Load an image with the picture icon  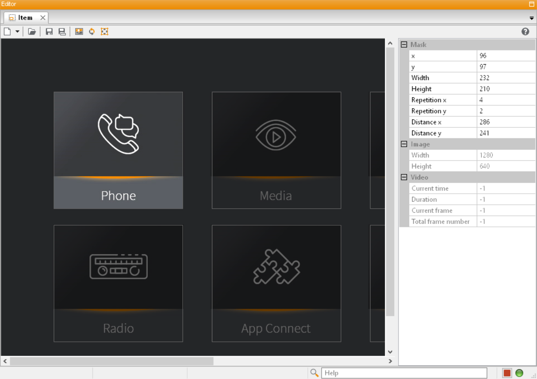(x=79, y=31)
